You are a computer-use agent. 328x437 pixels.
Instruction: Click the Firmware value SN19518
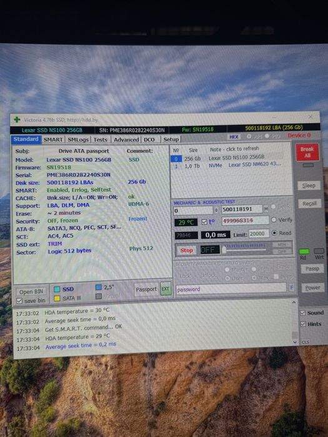pos(59,167)
